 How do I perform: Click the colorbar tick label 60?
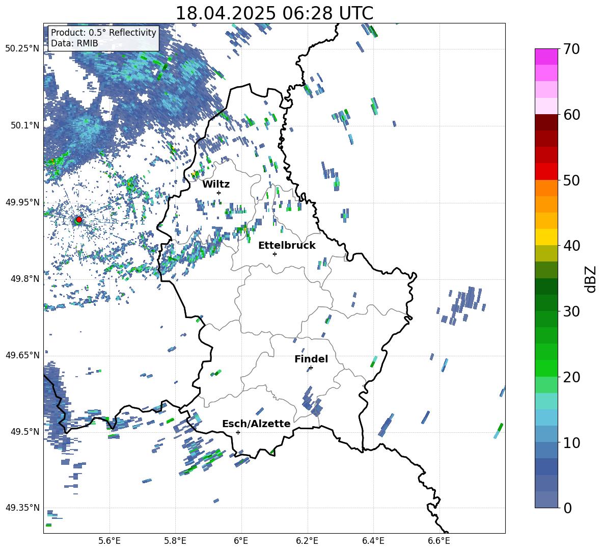point(572,115)
